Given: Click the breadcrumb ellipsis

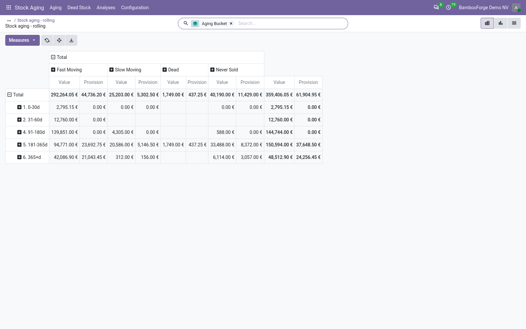Looking at the screenshot, I should [x=9, y=20].
